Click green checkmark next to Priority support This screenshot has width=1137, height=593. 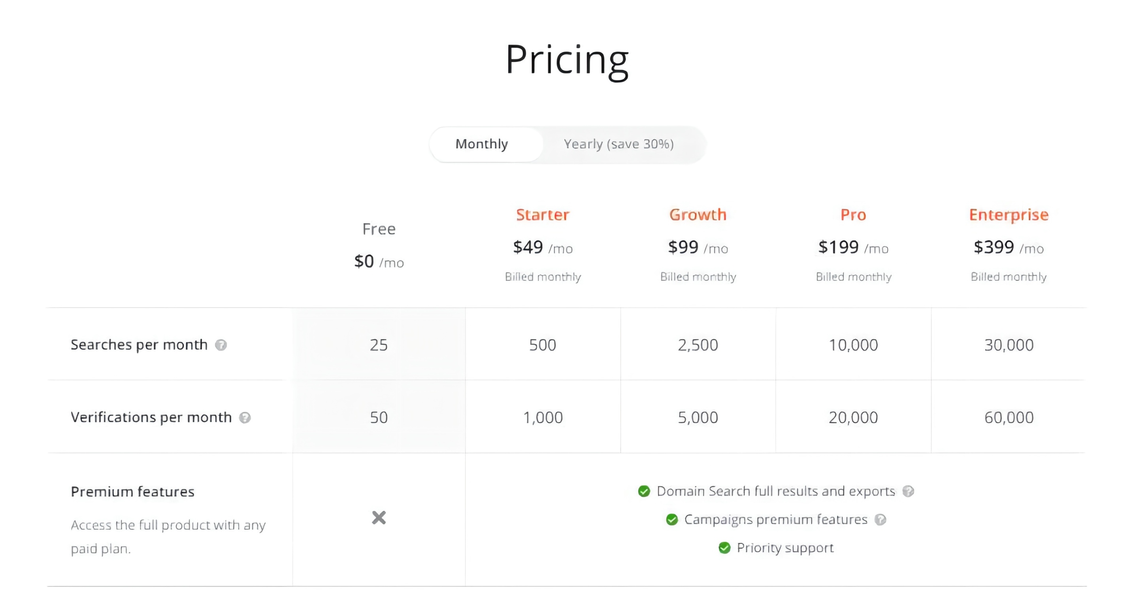[724, 548]
